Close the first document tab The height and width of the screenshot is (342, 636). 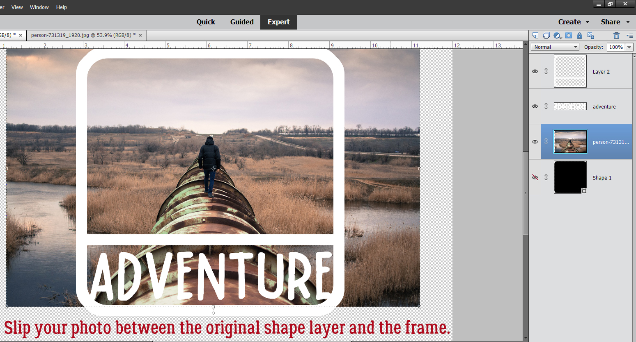tap(21, 35)
